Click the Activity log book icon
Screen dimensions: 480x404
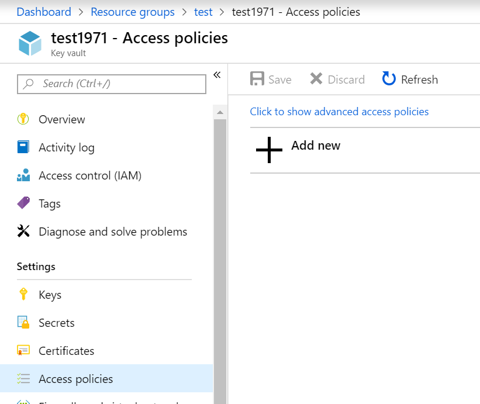pyautogui.click(x=23, y=147)
